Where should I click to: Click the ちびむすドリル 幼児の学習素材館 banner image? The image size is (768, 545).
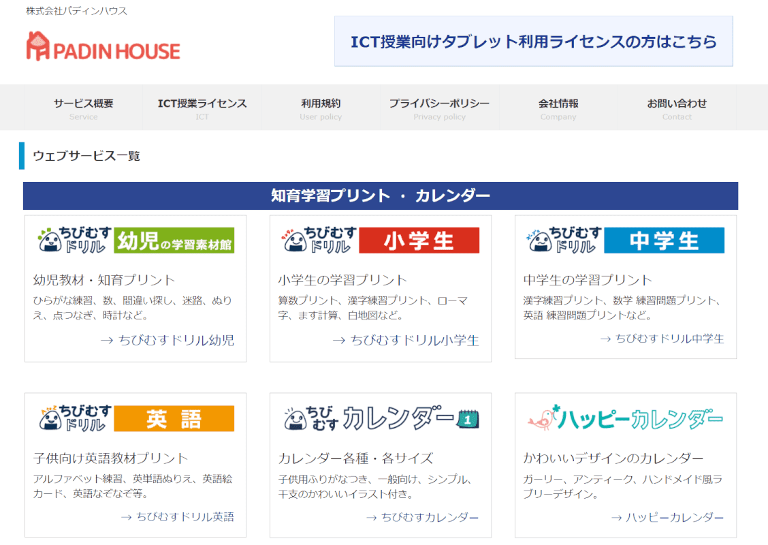(x=135, y=240)
